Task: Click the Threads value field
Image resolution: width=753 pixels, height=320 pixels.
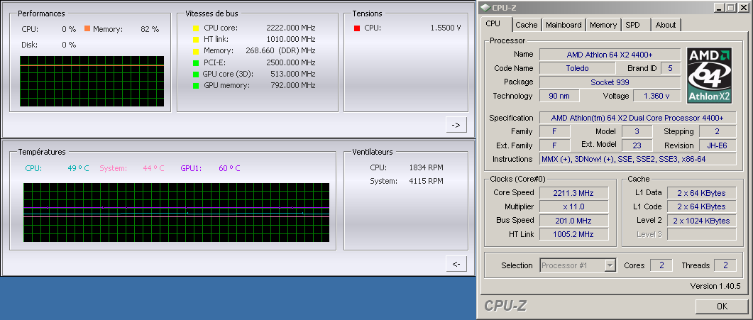Action: 725,265
